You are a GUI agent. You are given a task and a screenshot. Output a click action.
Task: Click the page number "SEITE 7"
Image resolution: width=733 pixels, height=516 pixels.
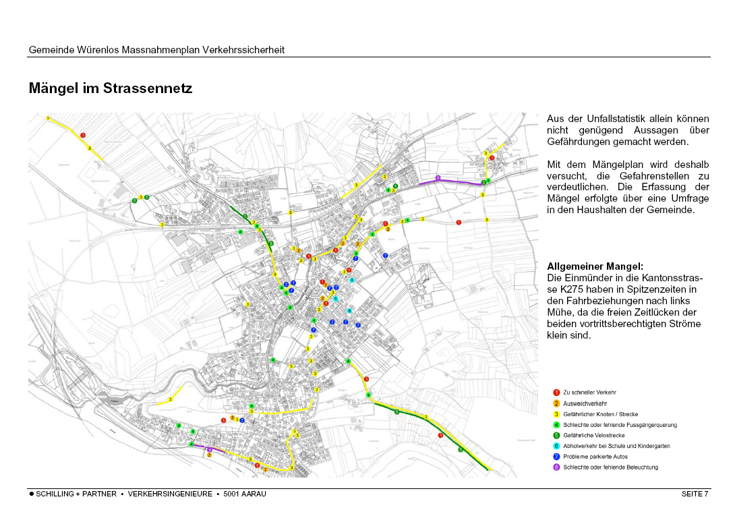pos(695,494)
